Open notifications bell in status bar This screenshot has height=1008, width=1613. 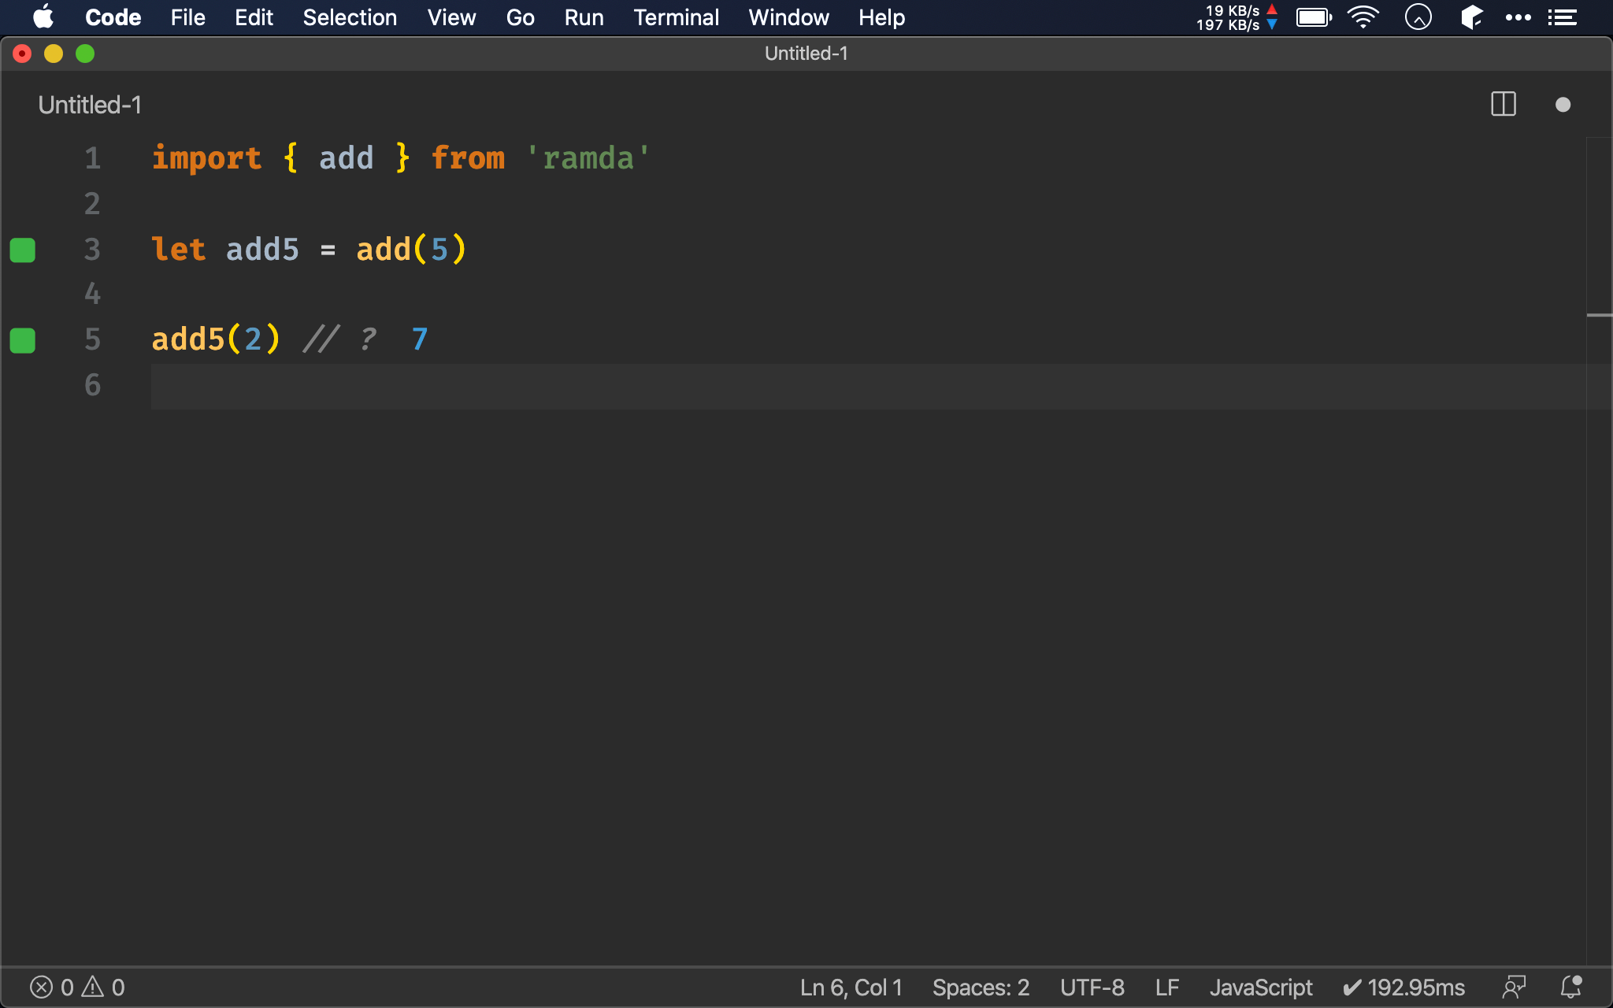tap(1570, 987)
